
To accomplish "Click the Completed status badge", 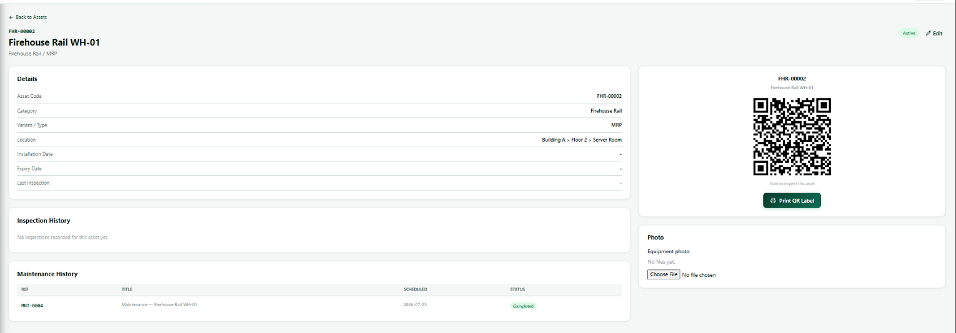I will click(524, 306).
